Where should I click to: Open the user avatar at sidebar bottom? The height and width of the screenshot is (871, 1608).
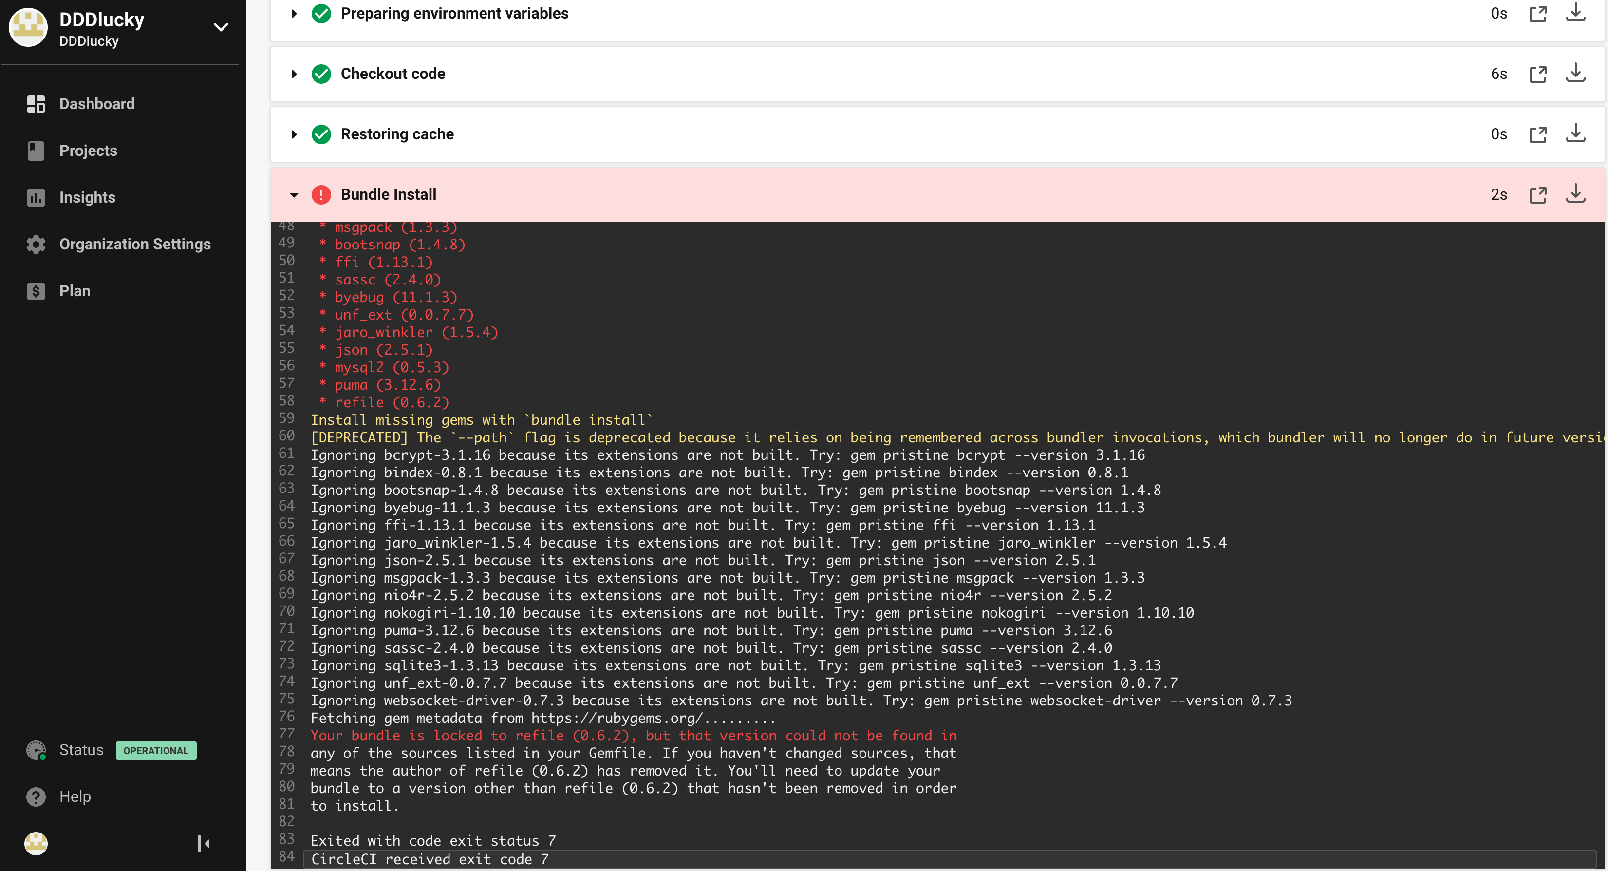click(36, 844)
